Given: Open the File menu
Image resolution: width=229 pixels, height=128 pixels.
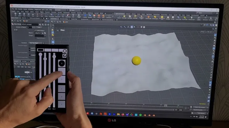Looking at the screenshot, I should click(x=13, y=9).
